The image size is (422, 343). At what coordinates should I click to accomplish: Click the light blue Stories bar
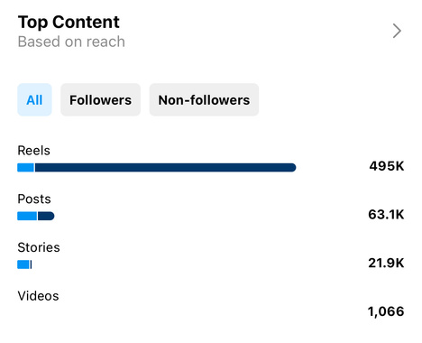[x=23, y=264]
